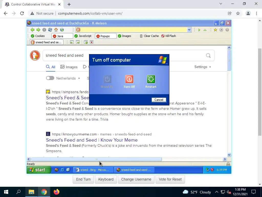Image resolution: width=262 pixels, height=197 pixels.
Task: Close current tab with red X icon
Action: click(92, 42)
